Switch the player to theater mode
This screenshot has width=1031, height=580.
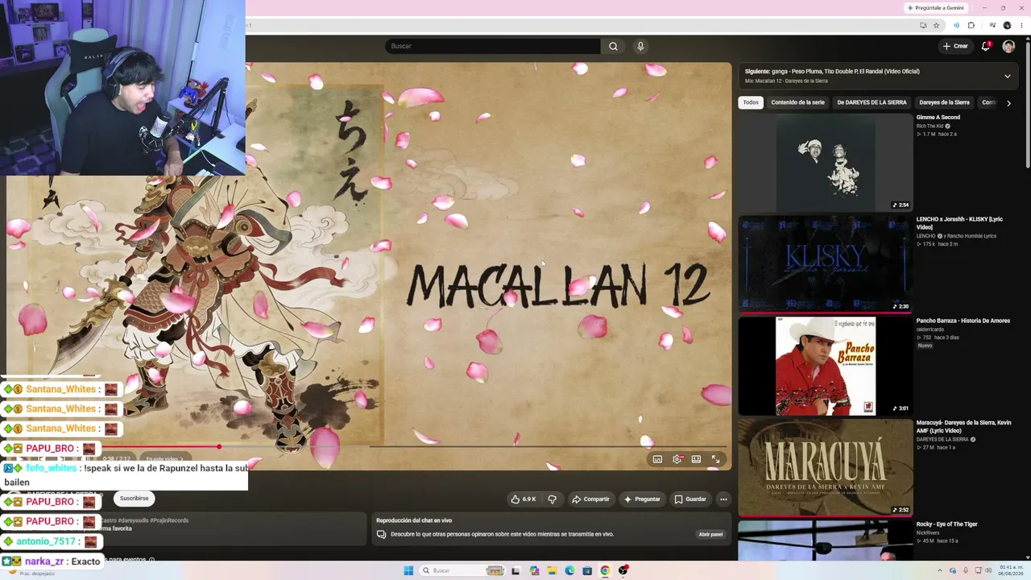(x=696, y=459)
